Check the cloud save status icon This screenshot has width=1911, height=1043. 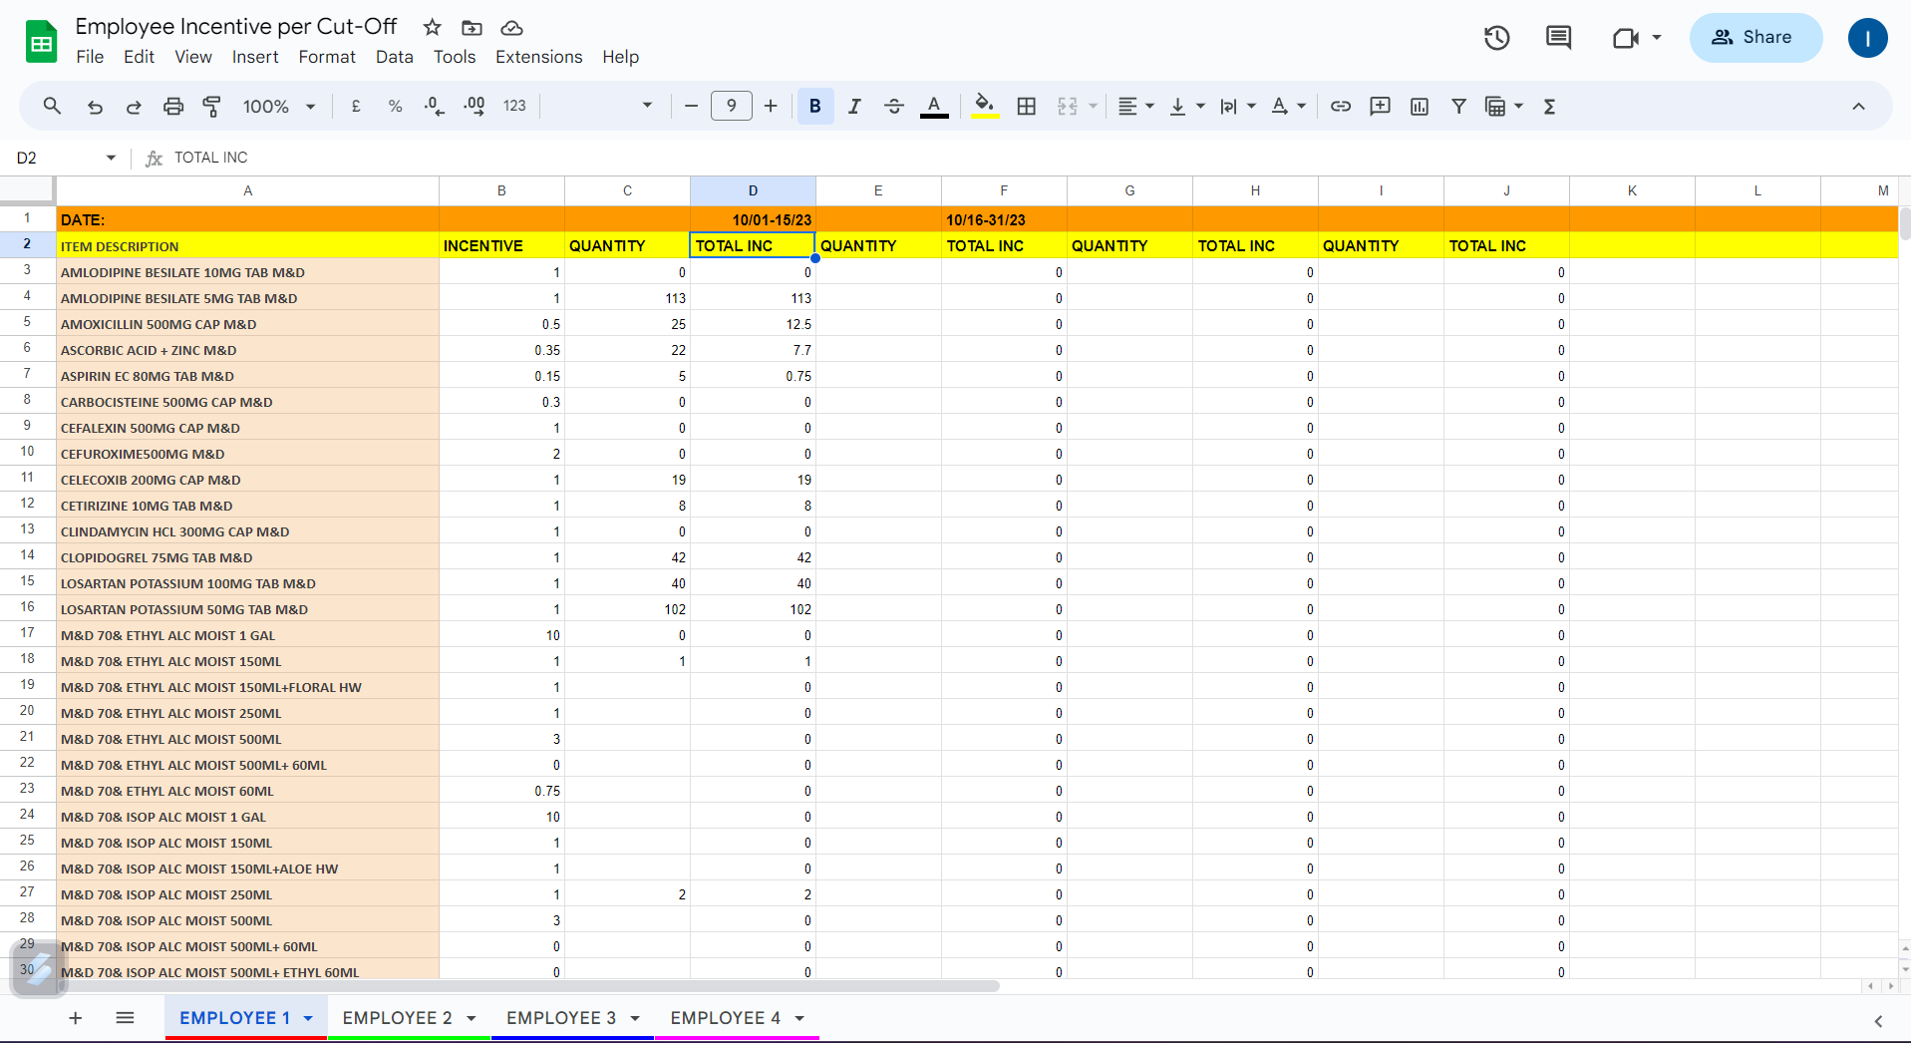tap(511, 27)
